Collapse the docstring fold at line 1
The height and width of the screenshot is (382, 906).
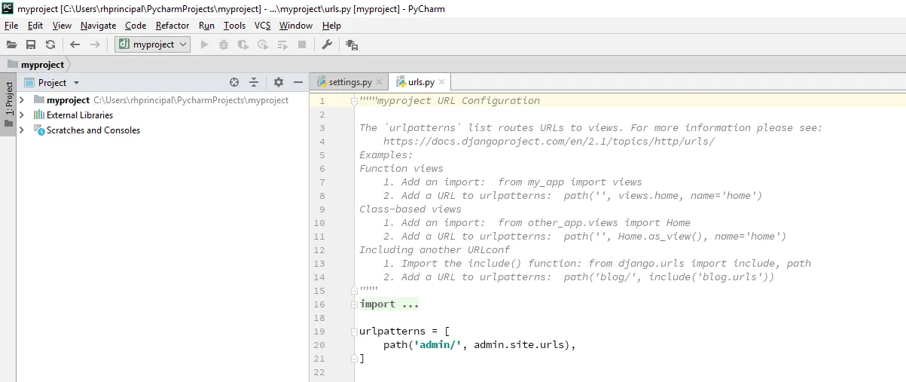coord(354,101)
